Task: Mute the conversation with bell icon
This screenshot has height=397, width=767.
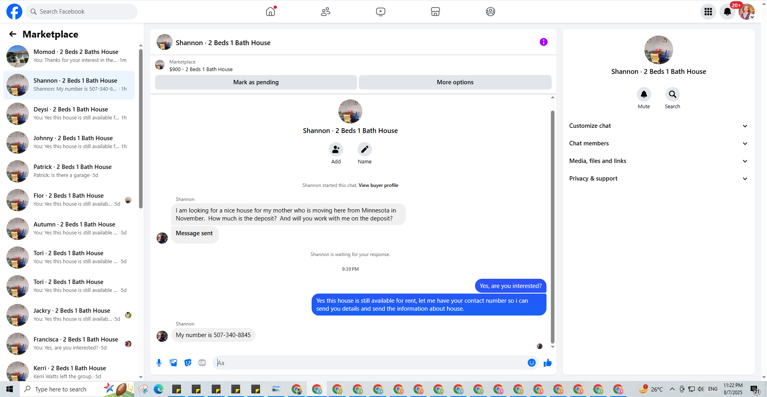Action: 644,94
